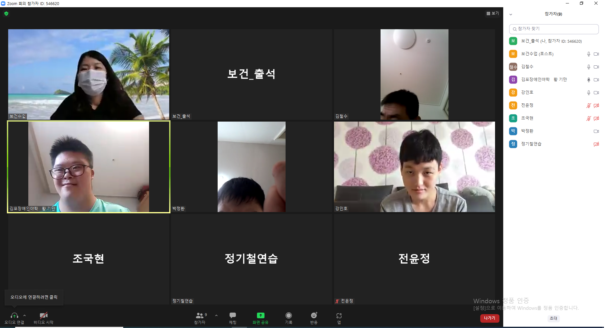
Task: Open the 앱 apps icon
Action: [x=339, y=316]
